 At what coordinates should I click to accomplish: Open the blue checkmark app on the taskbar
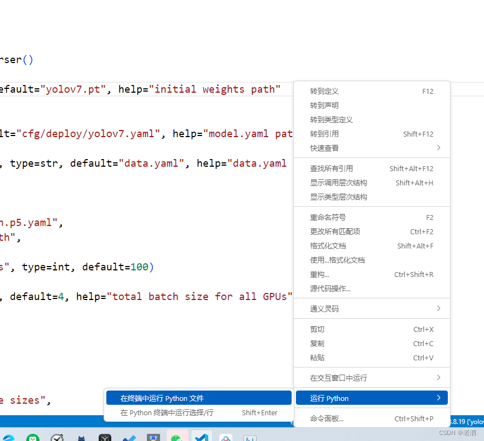point(129,437)
